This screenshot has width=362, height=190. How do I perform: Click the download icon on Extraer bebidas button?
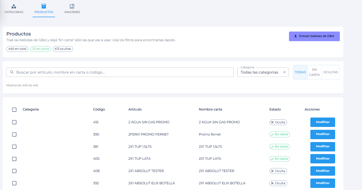pyautogui.click(x=295, y=36)
